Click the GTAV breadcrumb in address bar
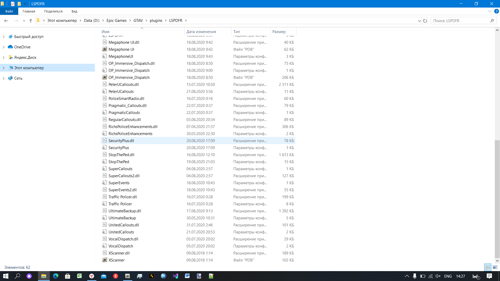This screenshot has height=281, width=500. point(138,21)
